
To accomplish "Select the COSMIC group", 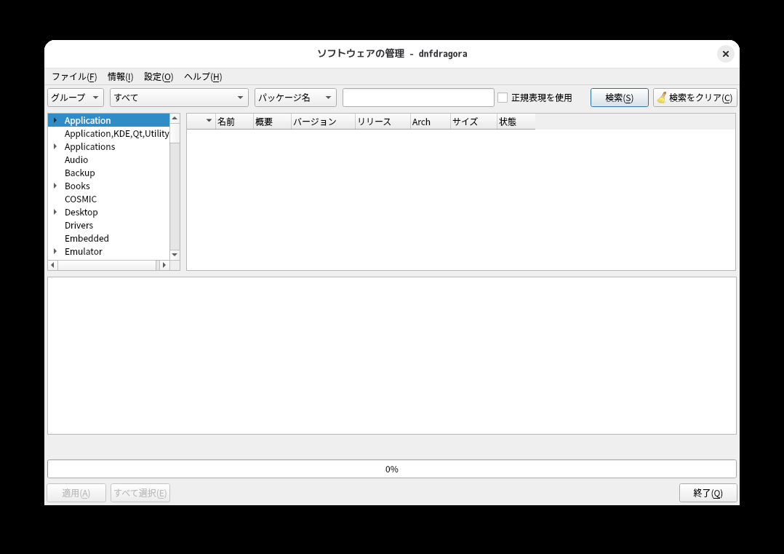I will click(80, 199).
